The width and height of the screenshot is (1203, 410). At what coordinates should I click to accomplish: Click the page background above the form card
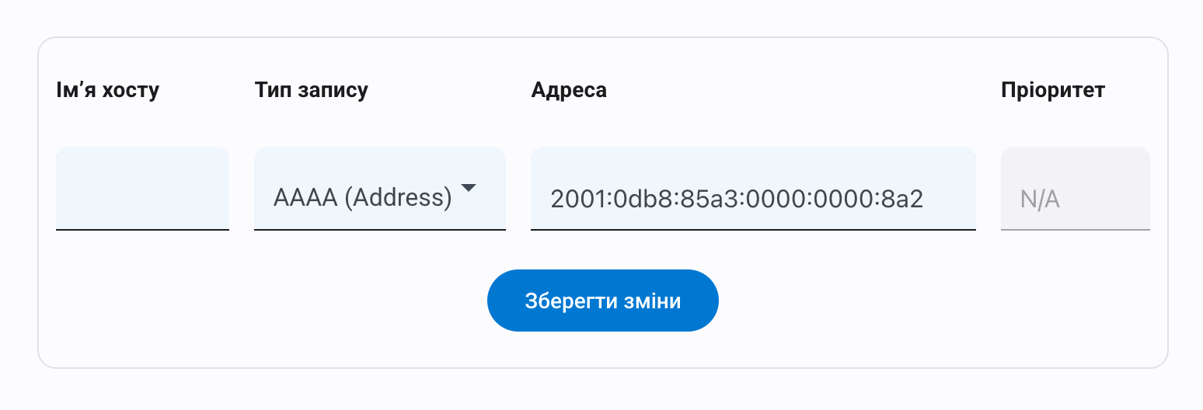tap(601, 17)
